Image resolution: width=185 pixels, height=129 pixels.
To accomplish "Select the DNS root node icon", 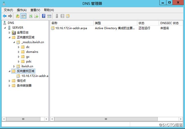I will [x=5, y=23].
